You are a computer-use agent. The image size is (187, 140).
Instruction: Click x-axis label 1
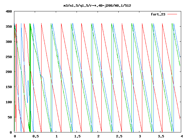click(56, 136)
